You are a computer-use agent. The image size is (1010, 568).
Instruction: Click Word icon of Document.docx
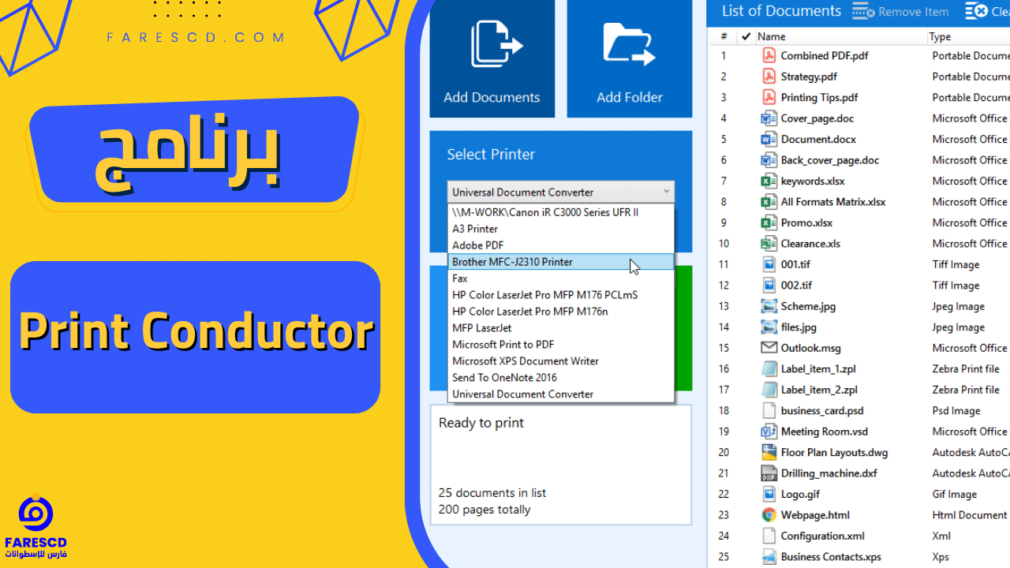pos(769,140)
